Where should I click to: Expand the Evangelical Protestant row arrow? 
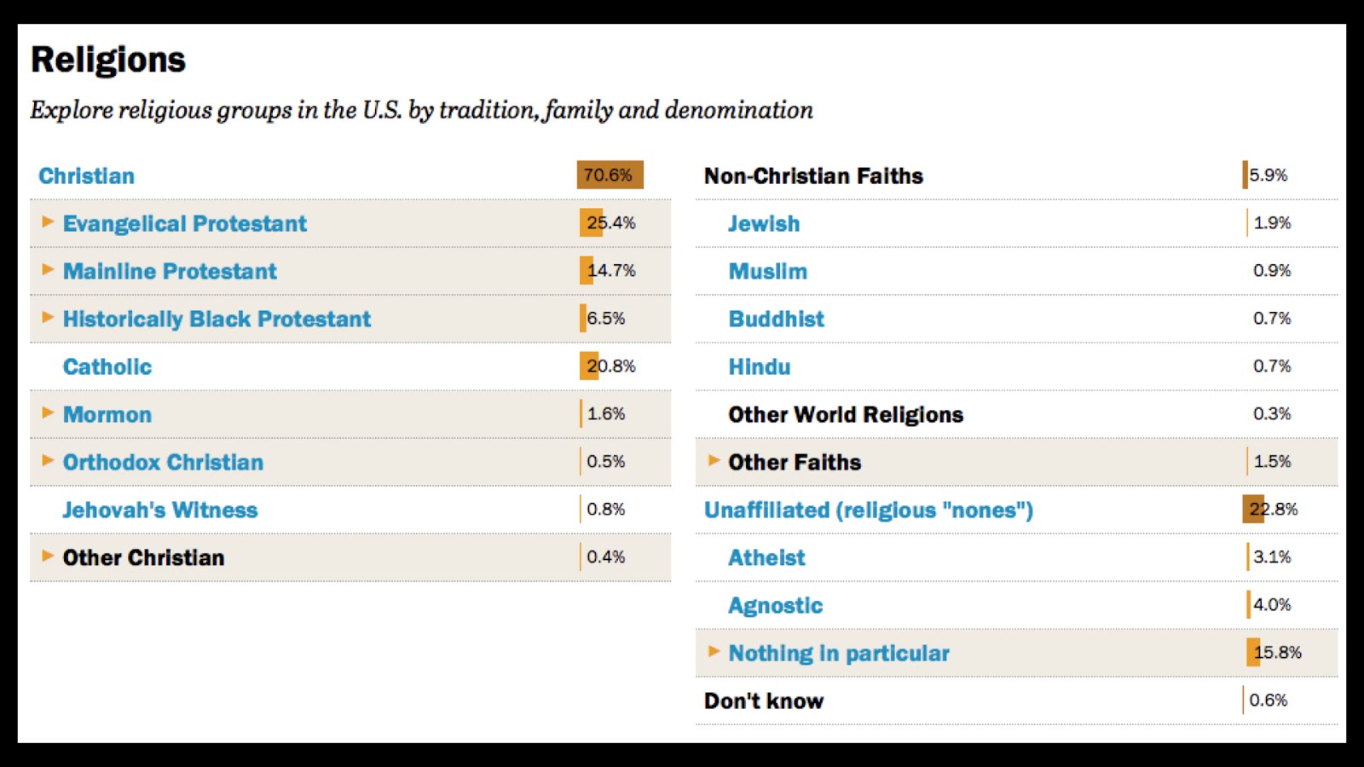(x=48, y=222)
